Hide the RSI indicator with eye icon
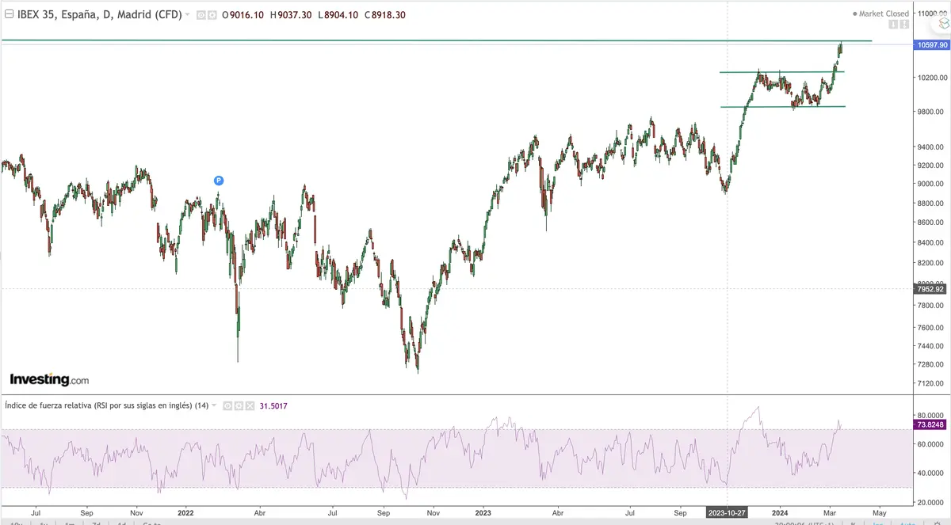Image resolution: width=951 pixels, height=525 pixels. (226, 405)
